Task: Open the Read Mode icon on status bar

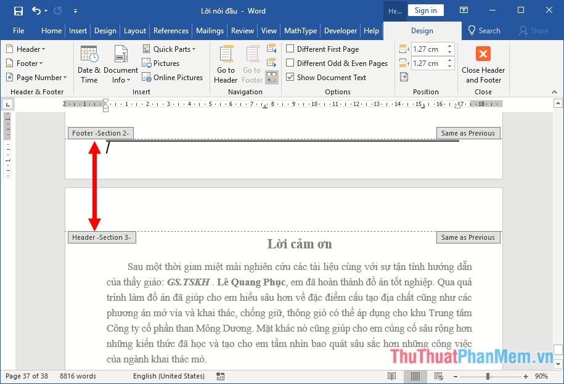Action: coord(391,375)
